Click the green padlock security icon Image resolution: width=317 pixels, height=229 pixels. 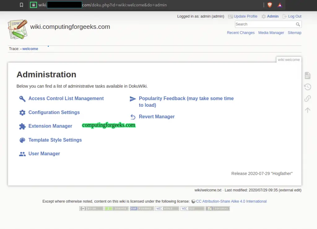33,5
